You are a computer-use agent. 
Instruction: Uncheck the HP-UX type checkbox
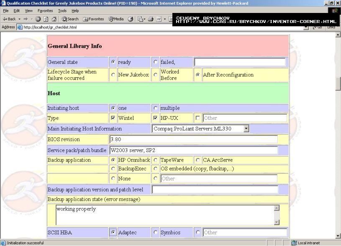click(155, 118)
